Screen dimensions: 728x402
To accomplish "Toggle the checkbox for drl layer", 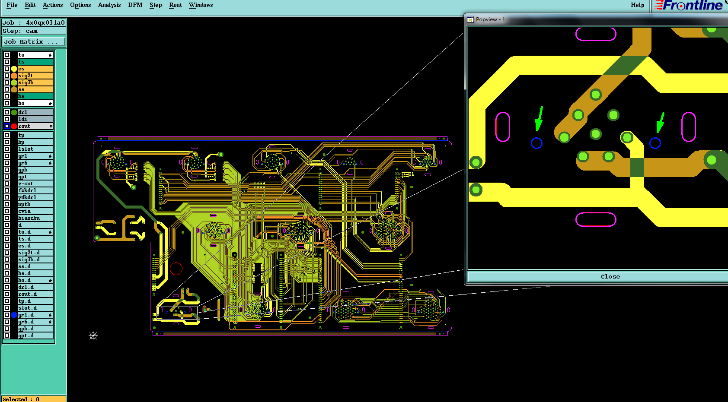I will (x=7, y=112).
